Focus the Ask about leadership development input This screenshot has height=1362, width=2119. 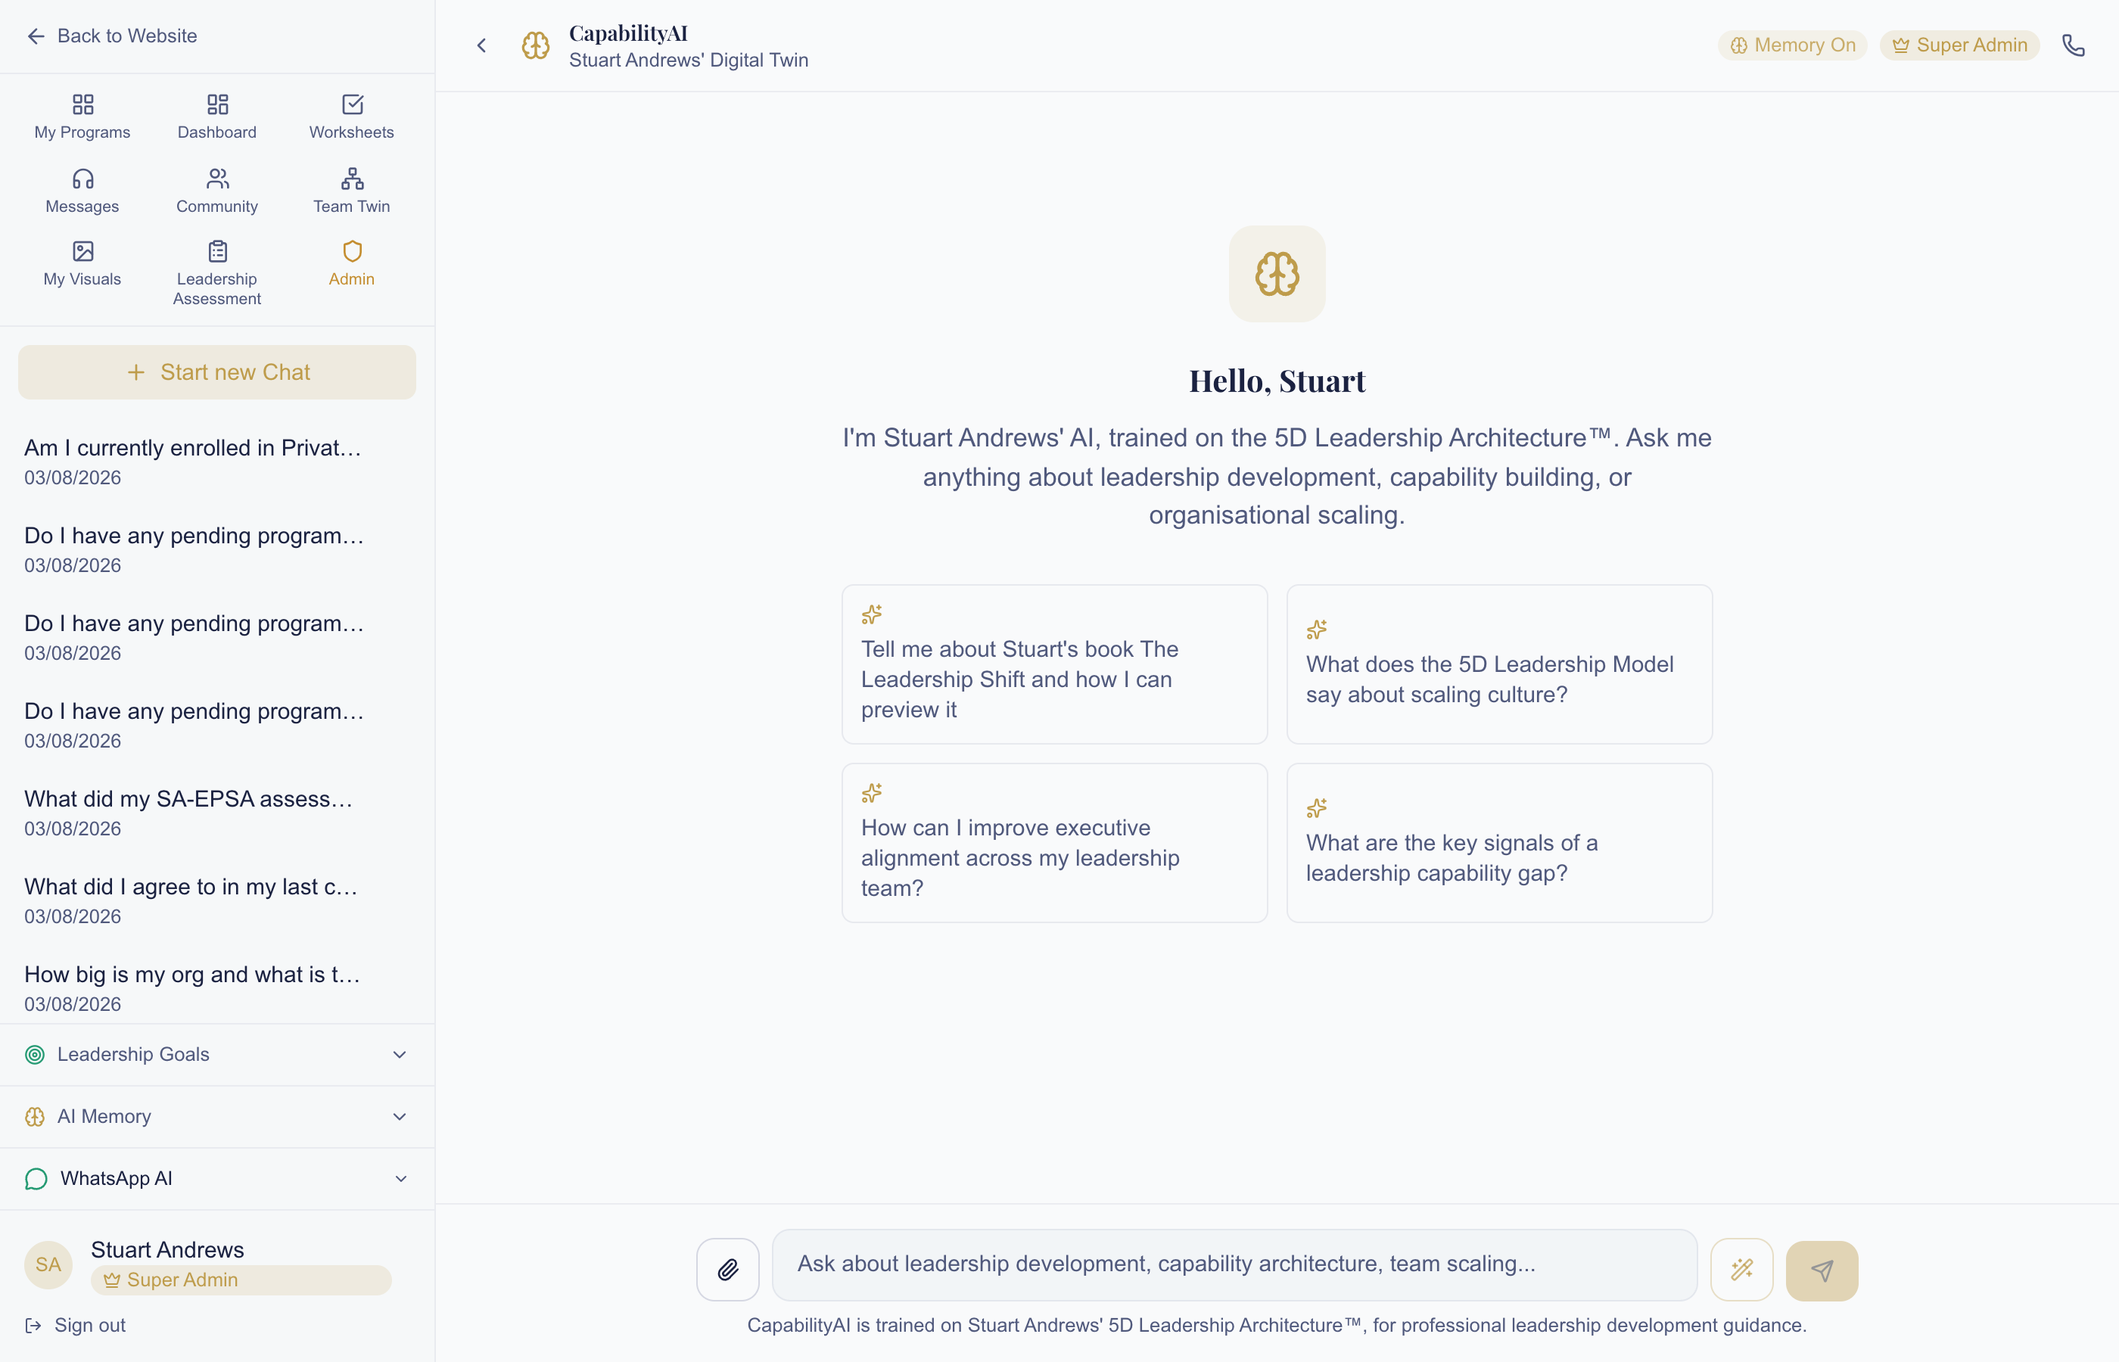click(1234, 1264)
